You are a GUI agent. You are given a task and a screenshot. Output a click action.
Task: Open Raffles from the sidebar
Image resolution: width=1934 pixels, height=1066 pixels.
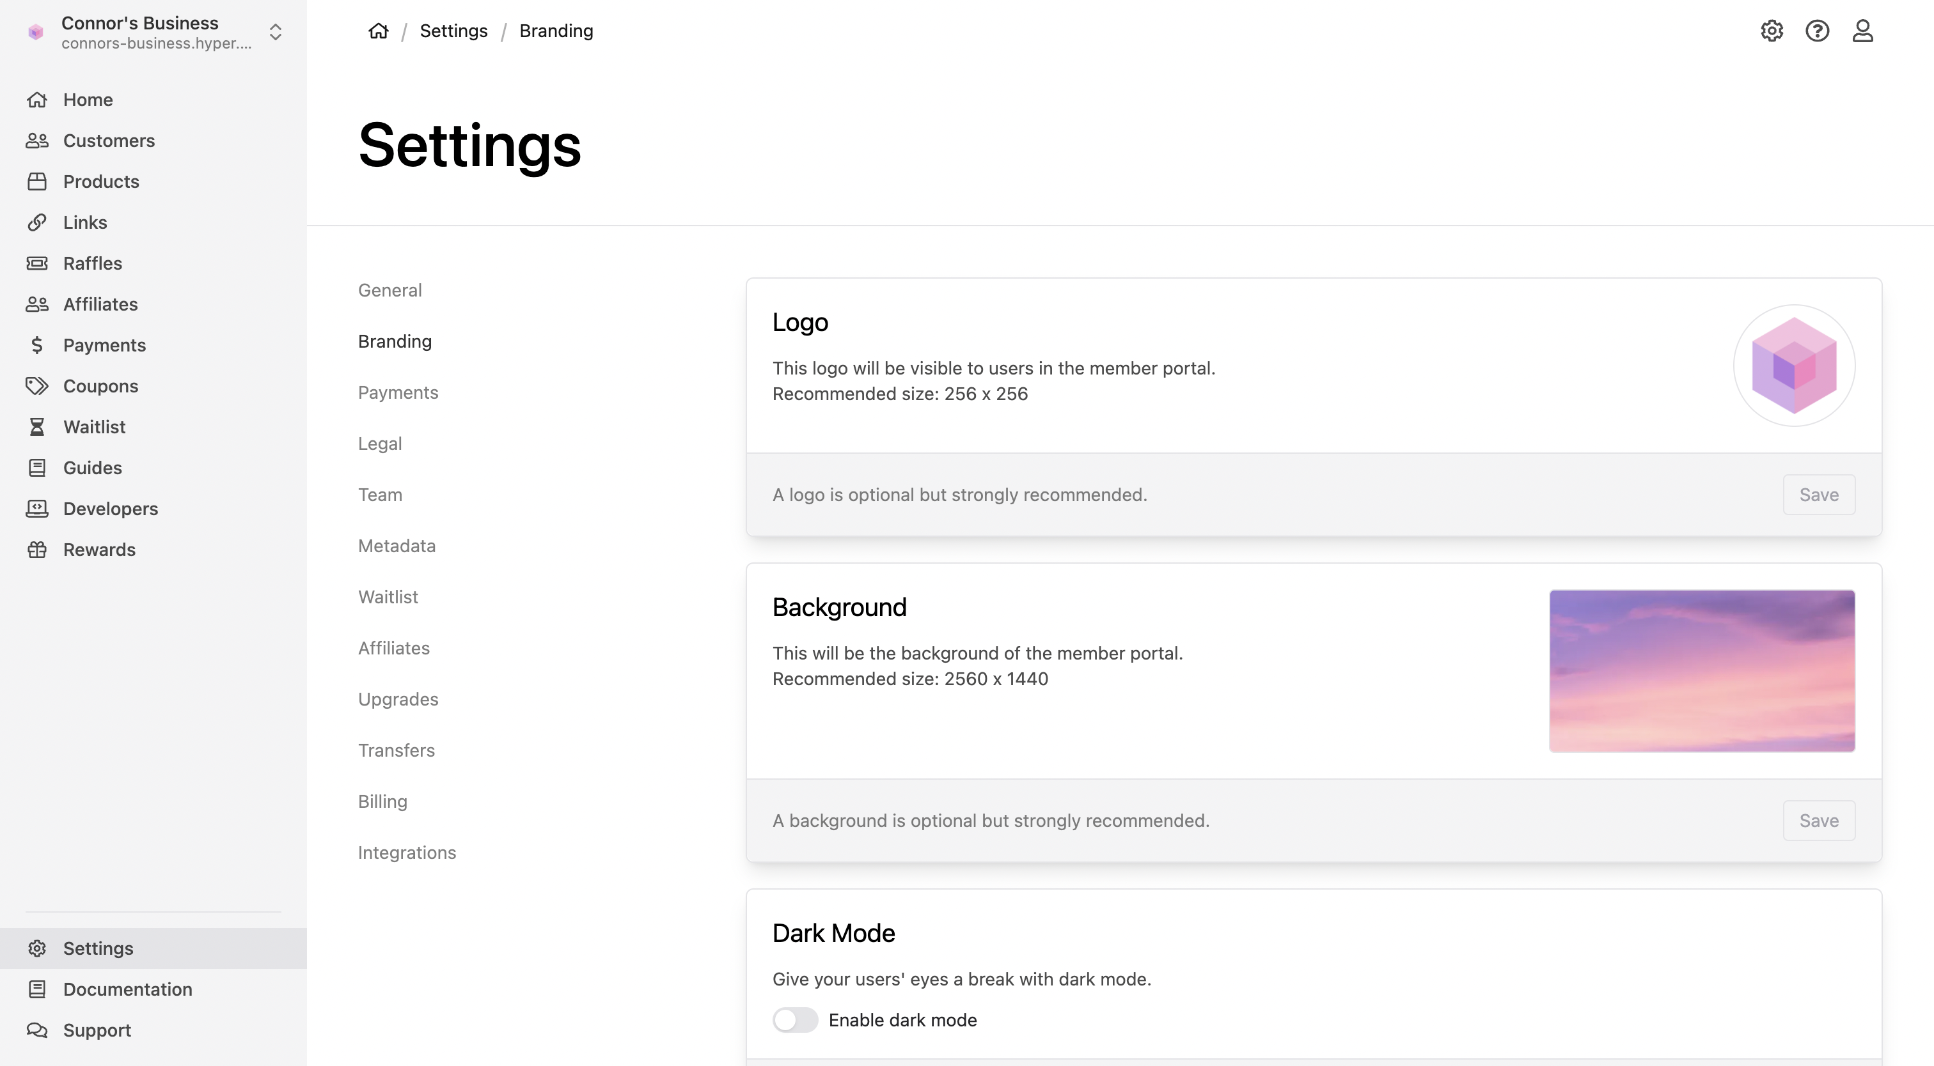pyautogui.click(x=92, y=263)
